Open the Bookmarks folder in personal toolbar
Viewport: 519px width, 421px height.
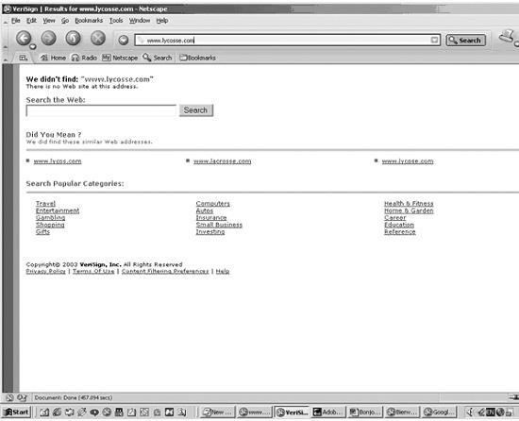197,58
